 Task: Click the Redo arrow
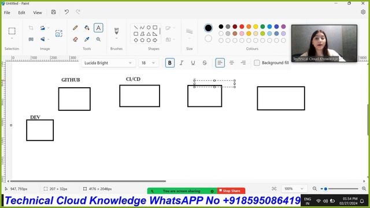(78, 12)
